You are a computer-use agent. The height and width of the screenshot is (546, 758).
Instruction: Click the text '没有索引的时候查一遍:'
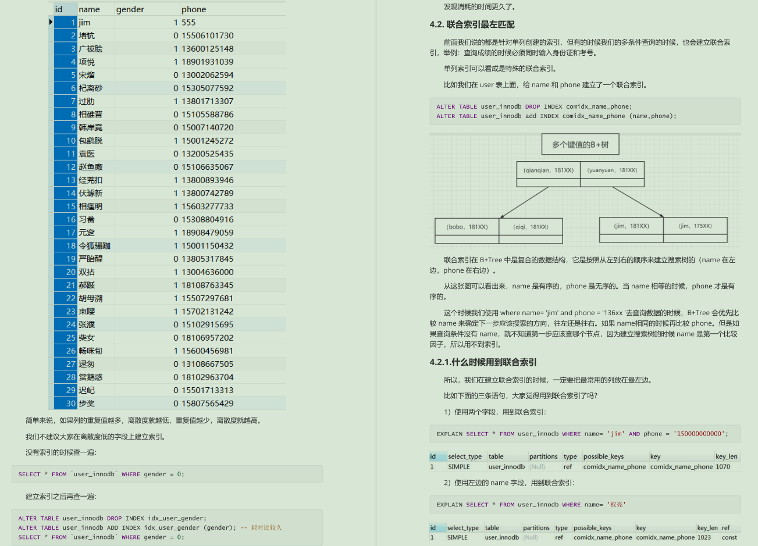pos(61,452)
